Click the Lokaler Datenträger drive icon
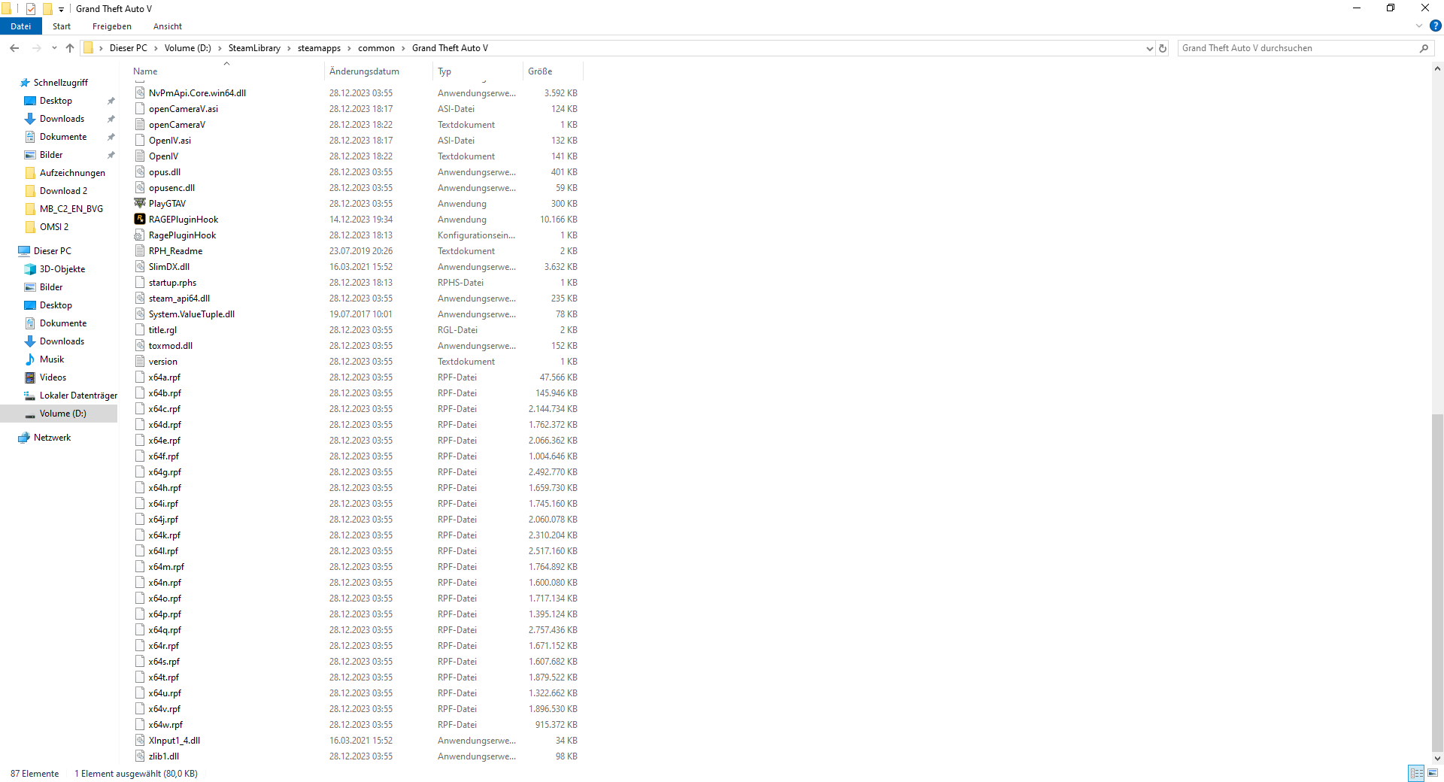Screen dimensions: 1444x782 [30, 396]
